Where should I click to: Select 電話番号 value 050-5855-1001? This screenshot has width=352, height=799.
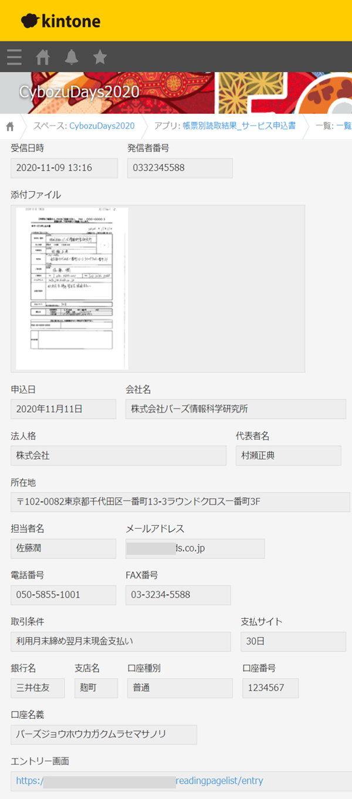pyautogui.click(x=63, y=595)
